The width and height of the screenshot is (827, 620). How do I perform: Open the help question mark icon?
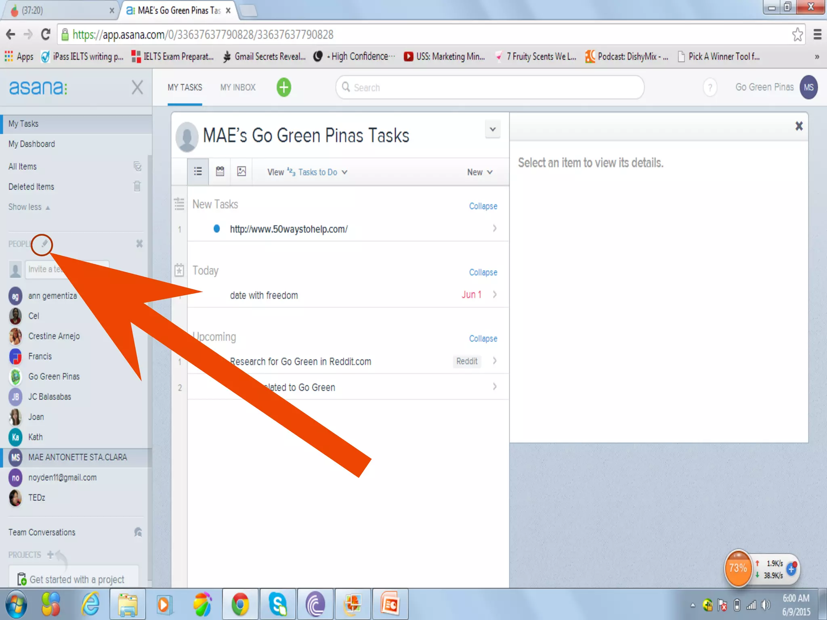[710, 87]
